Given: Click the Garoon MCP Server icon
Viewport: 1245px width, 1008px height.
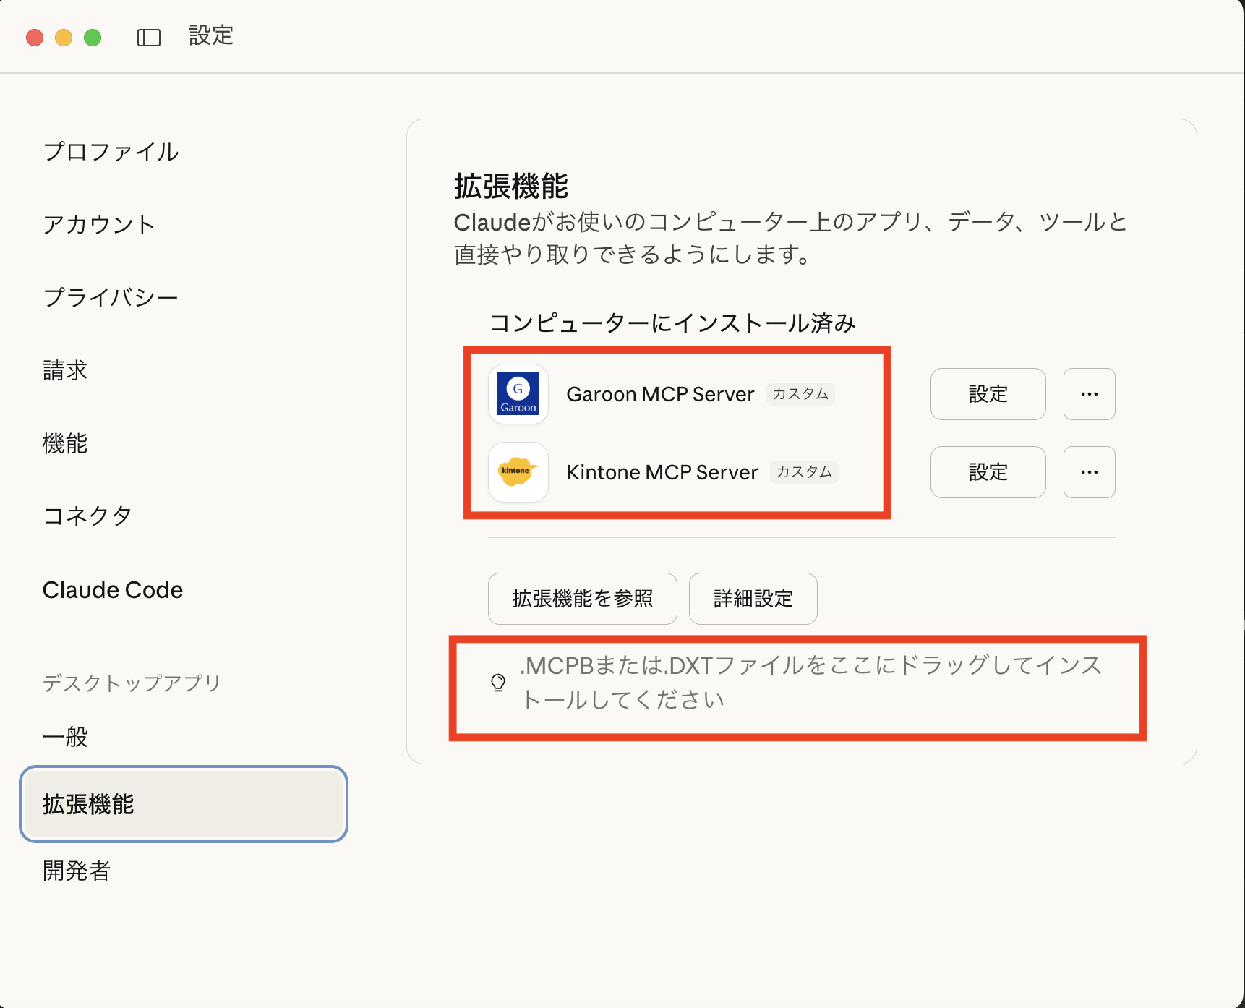Looking at the screenshot, I should (x=518, y=394).
